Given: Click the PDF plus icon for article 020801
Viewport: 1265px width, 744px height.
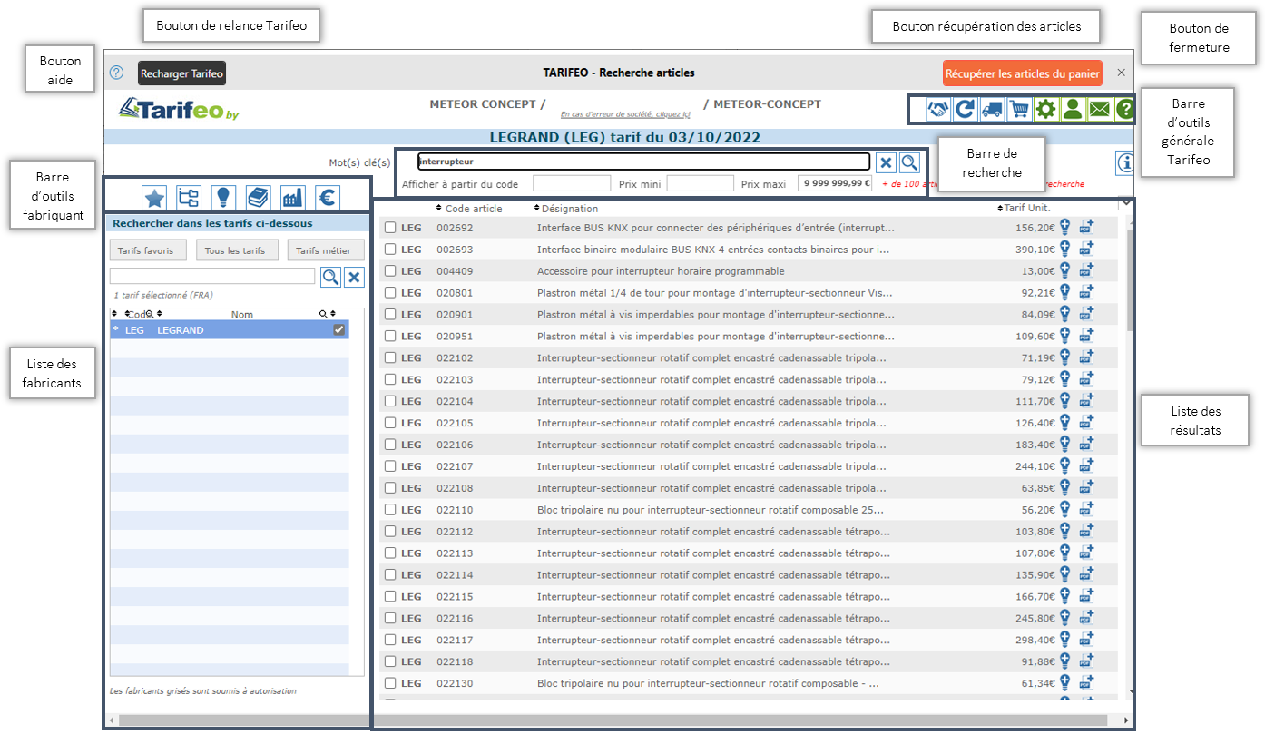Looking at the screenshot, I should click(1086, 292).
